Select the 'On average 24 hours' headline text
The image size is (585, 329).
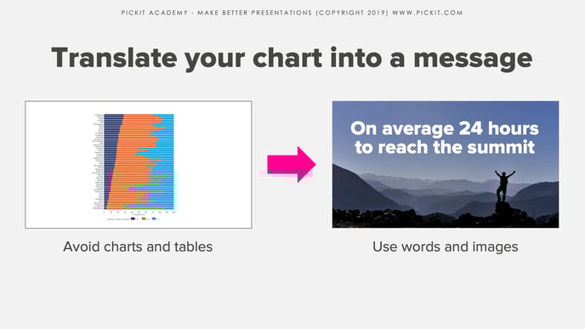[445, 128]
